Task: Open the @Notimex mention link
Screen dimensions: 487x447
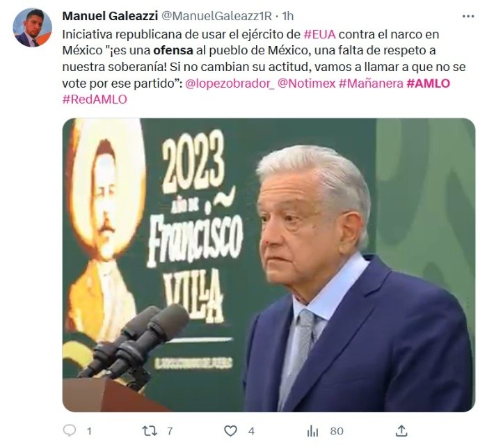Action: click(x=307, y=84)
